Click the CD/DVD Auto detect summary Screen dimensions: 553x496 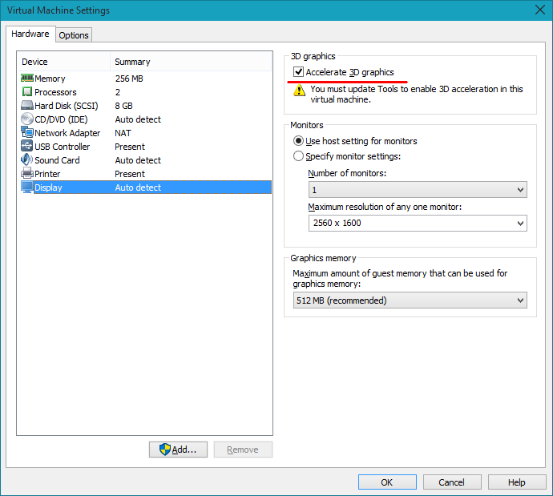click(138, 119)
